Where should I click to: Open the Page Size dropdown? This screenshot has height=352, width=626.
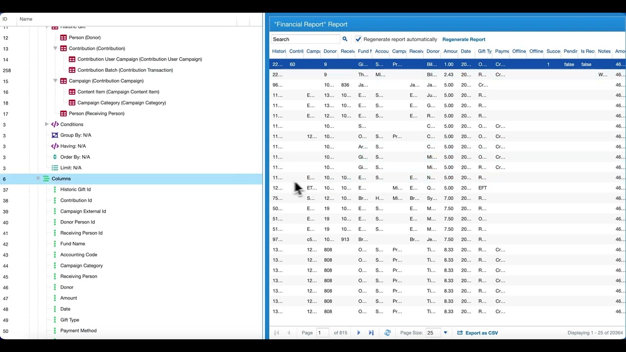coord(445,333)
